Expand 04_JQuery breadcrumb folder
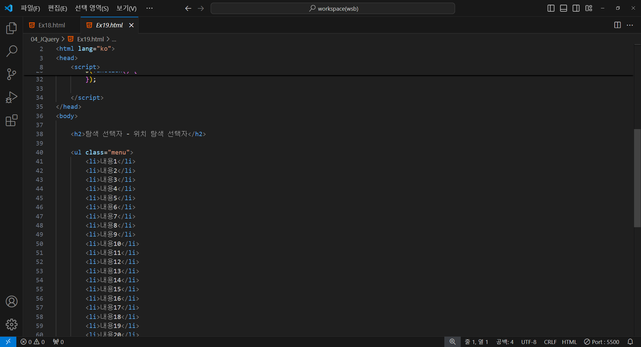The image size is (641, 347). (45, 39)
